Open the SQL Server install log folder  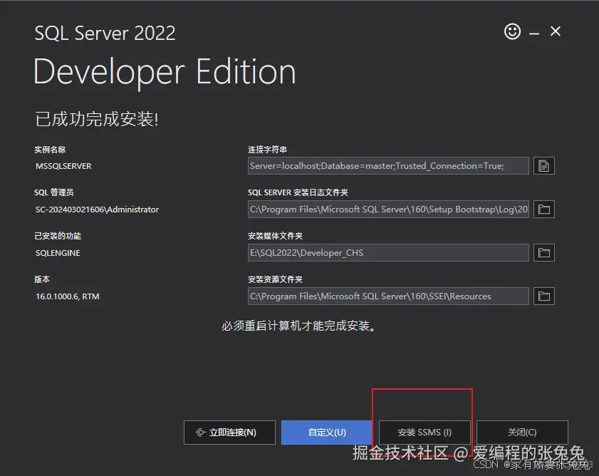544,209
